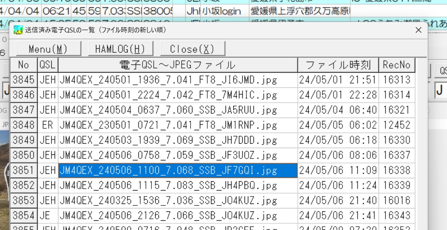Sort by the No column header
The image size is (447, 230).
(23, 65)
